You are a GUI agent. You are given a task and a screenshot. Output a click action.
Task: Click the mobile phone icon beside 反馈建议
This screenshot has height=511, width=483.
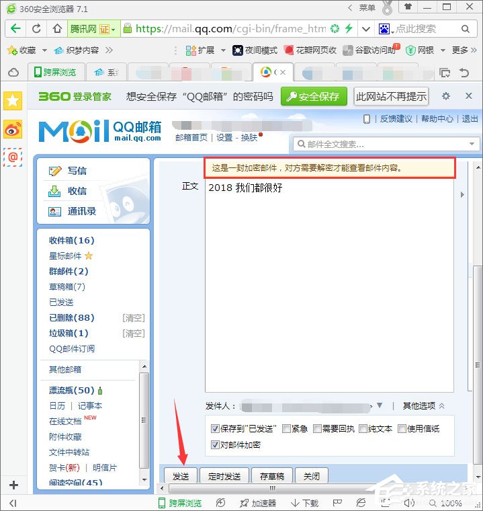point(366,119)
